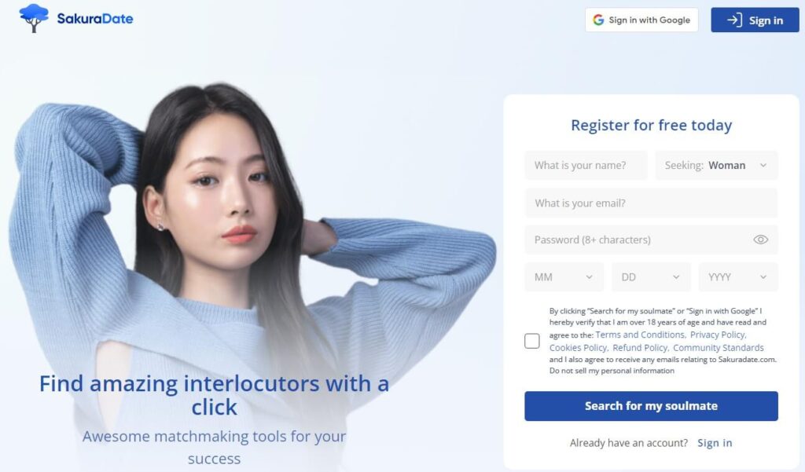This screenshot has width=805, height=472.
Task: Open the Refund Policy link
Action: coord(640,347)
